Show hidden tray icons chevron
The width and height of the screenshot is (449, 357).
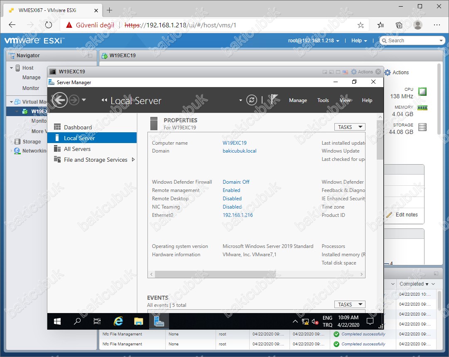tap(295, 322)
